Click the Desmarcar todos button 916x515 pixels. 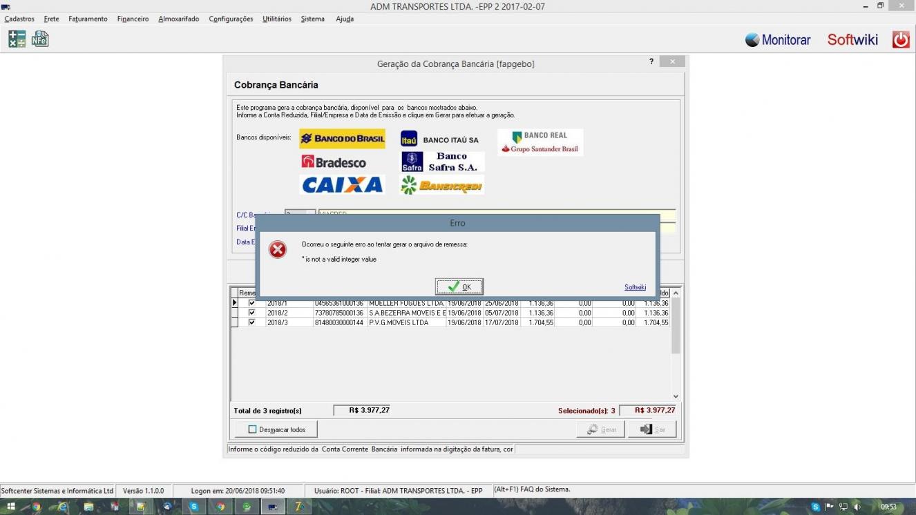[x=276, y=429]
